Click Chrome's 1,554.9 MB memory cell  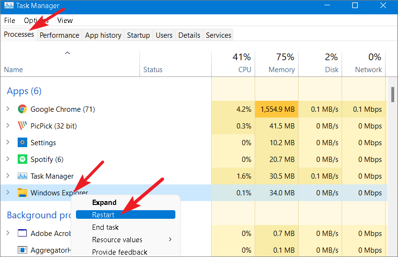277,109
